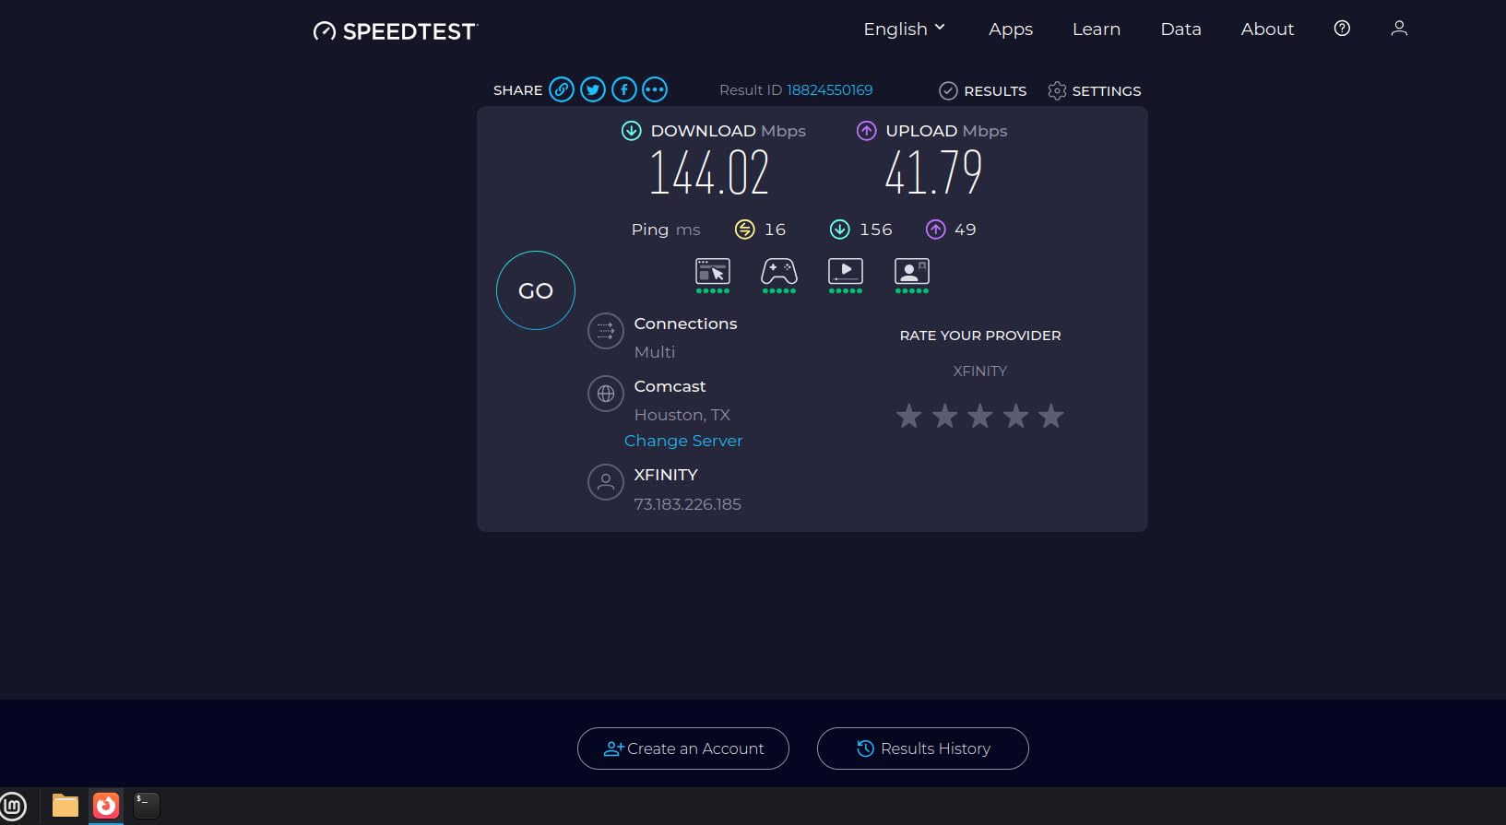This screenshot has width=1506, height=825.
Task: Open the Apps menu
Action: coord(1011,29)
